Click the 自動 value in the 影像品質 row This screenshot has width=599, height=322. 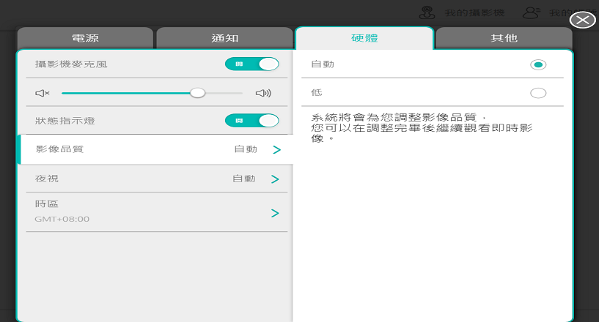(246, 149)
